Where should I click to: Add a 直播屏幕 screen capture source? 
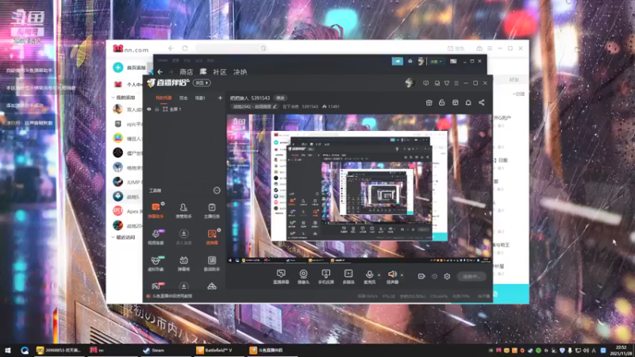[x=281, y=276]
